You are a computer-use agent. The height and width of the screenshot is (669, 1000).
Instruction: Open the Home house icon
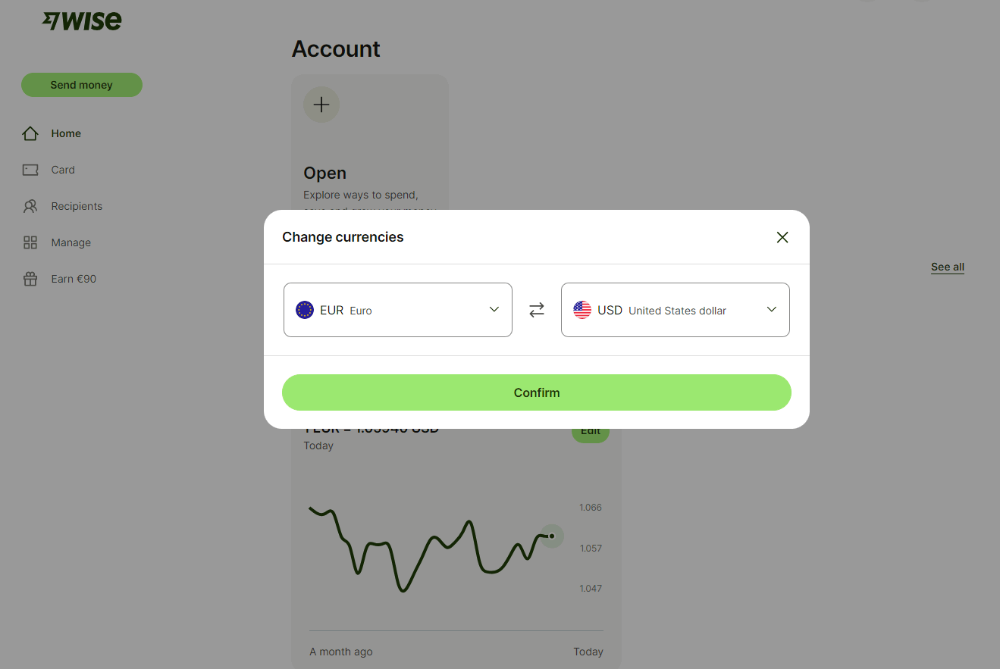[x=30, y=133]
